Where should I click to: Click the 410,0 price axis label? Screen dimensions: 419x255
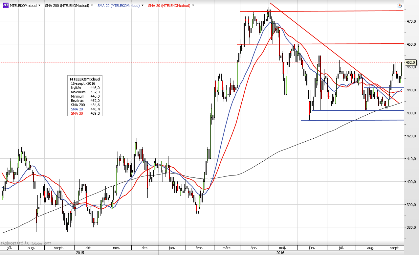coord(412,159)
